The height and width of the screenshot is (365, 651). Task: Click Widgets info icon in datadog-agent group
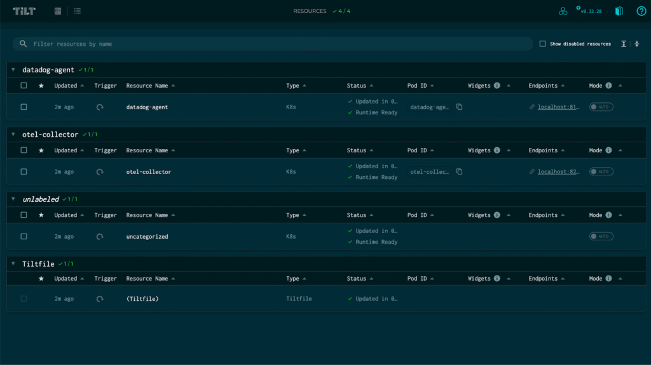(497, 86)
